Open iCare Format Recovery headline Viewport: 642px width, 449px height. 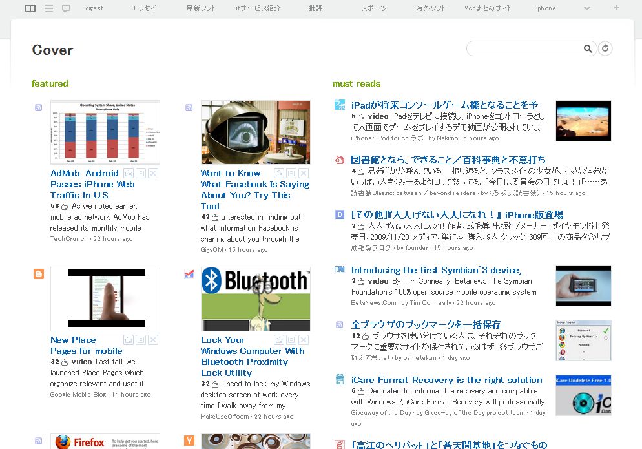point(446,380)
